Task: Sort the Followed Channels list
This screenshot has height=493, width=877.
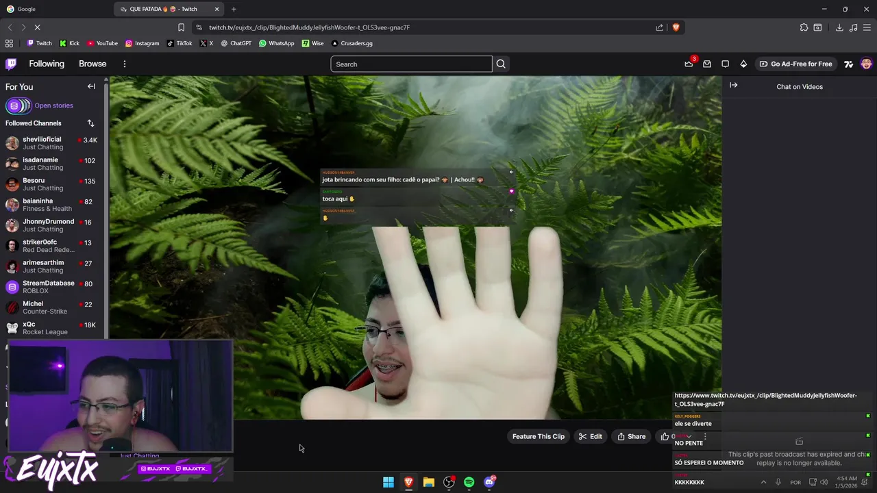Action: click(x=90, y=123)
